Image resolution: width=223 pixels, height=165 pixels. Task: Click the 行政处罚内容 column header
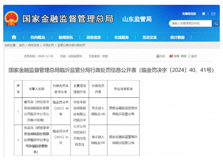click(x=98, y=89)
